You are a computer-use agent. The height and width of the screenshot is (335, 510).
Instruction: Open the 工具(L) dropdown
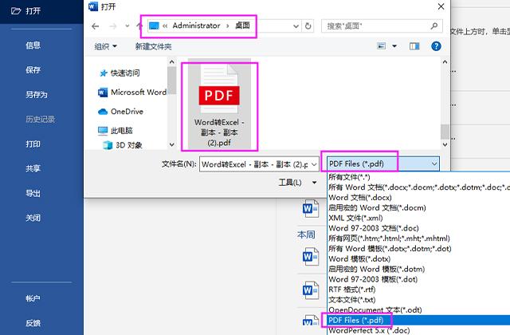[x=297, y=183]
